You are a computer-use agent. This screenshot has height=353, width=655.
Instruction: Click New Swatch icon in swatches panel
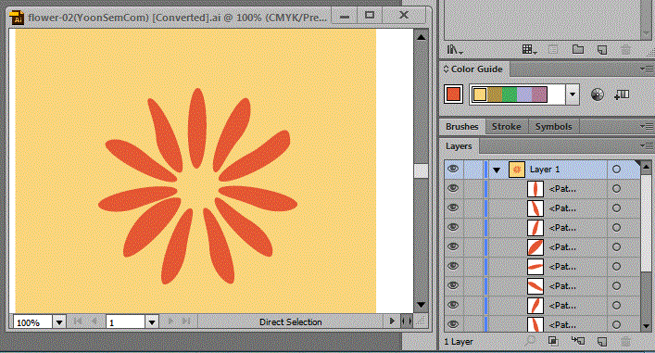click(602, 50)
